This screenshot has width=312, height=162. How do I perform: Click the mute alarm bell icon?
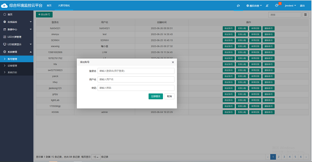point(267,6)
